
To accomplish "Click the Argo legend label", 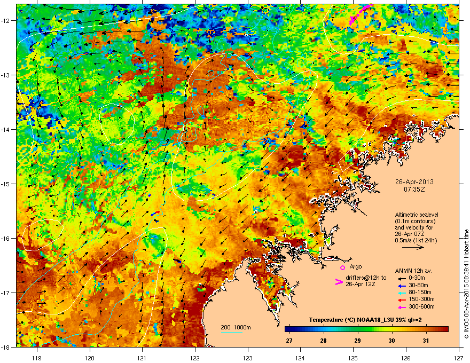I will [x=356, y=266].
